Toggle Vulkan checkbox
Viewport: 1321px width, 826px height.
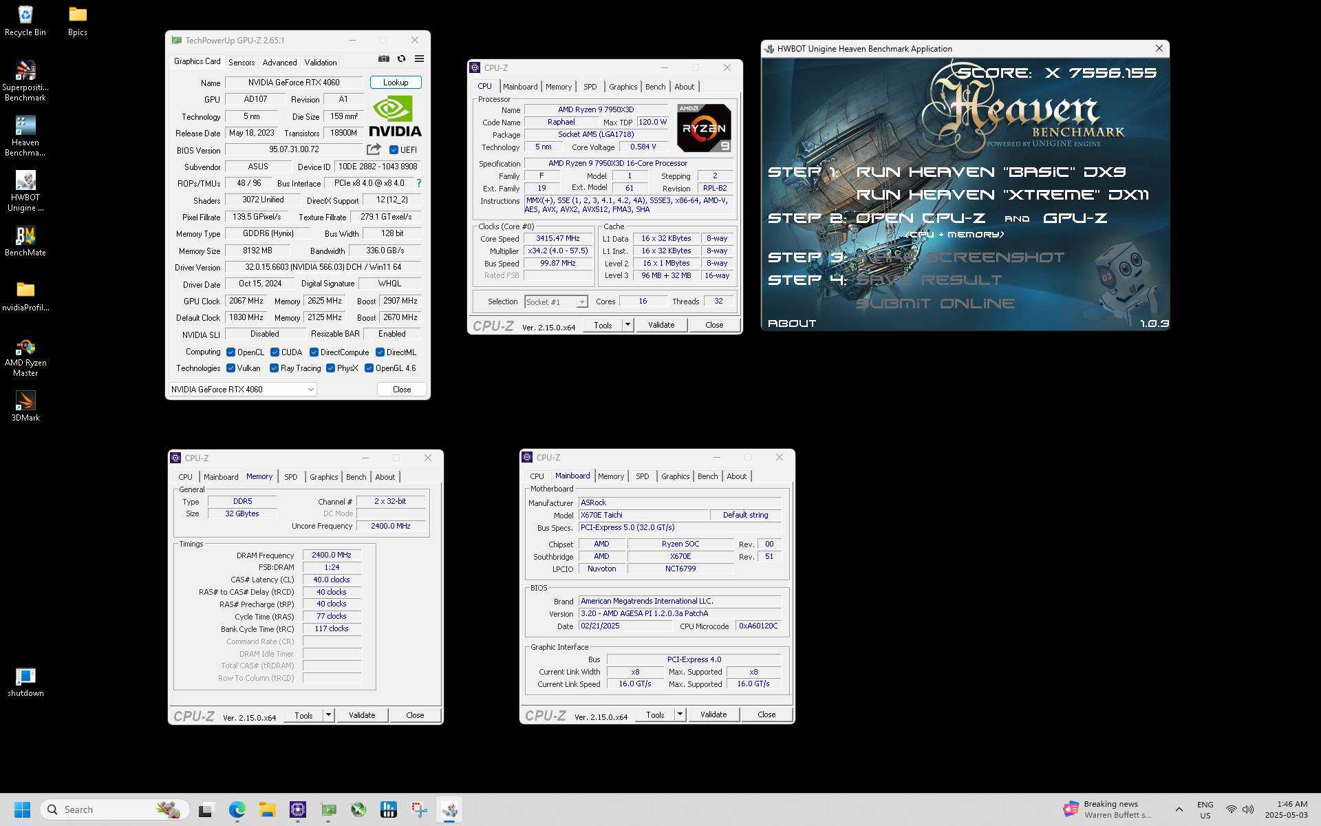[x=230, y=368]
